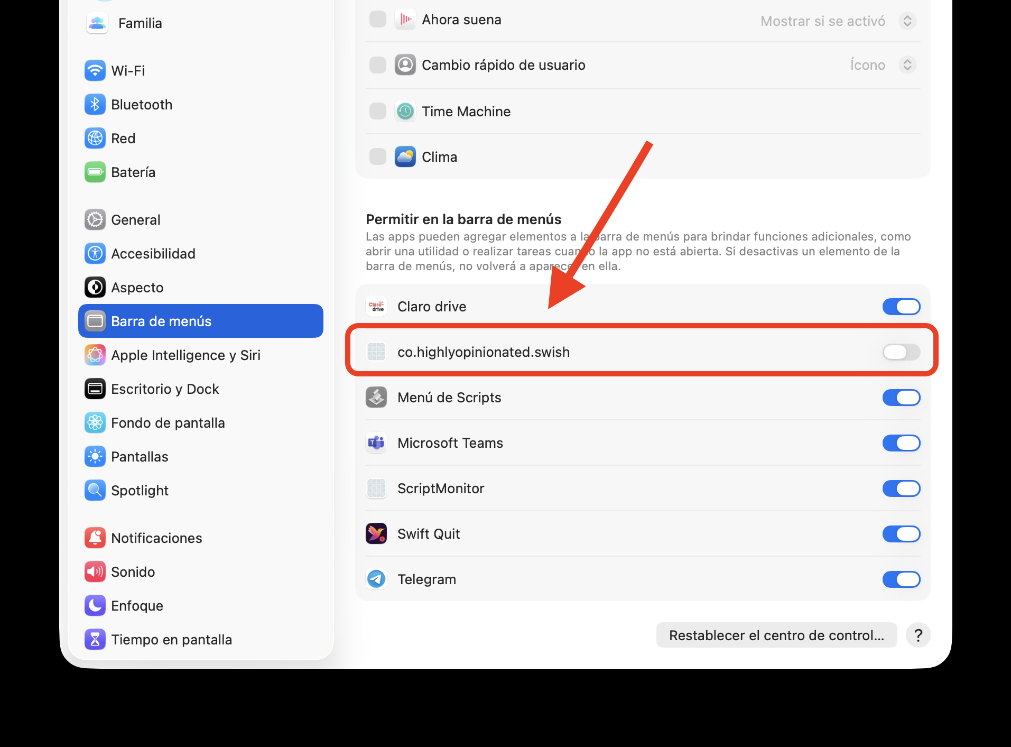Image resolution: width=1011 pixels, height=747 pixels.
Task: Click the Claro drive app icon
Action: (x=376, y=307)
